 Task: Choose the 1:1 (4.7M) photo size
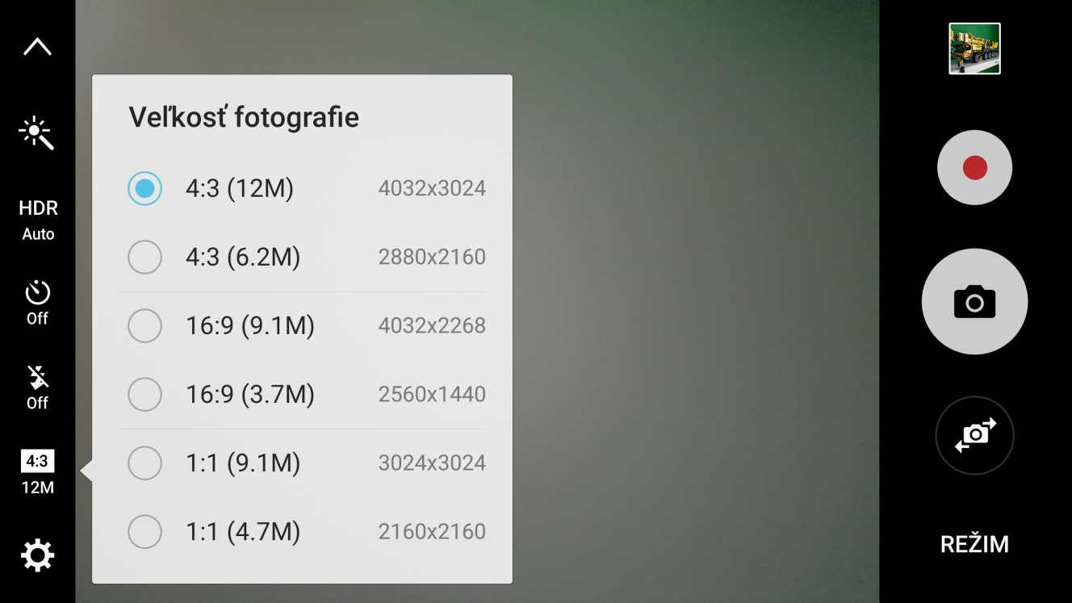tap(303, 532)
